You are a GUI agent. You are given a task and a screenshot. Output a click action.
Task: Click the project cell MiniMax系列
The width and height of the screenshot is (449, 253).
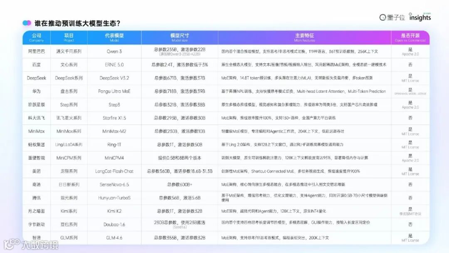pyautogui.click(x=69, y=131)
